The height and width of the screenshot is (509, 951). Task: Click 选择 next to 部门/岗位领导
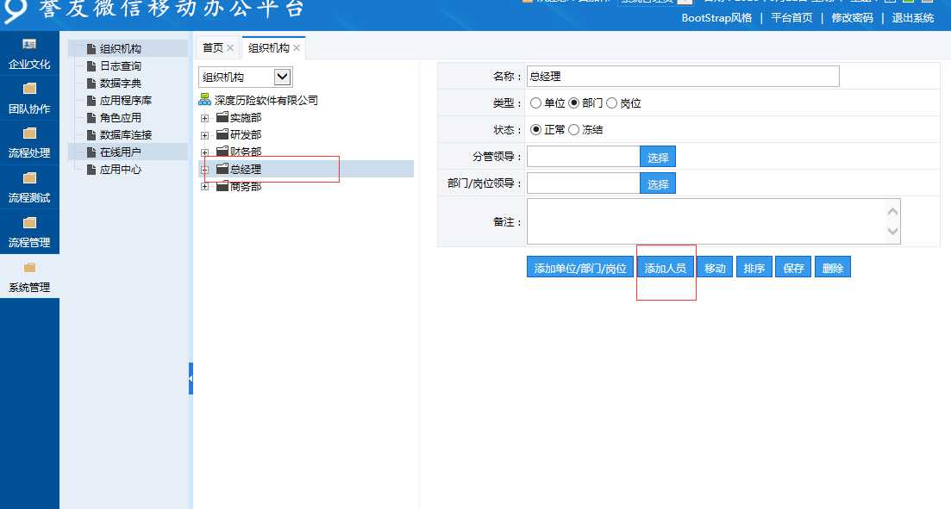click(658, 183)
